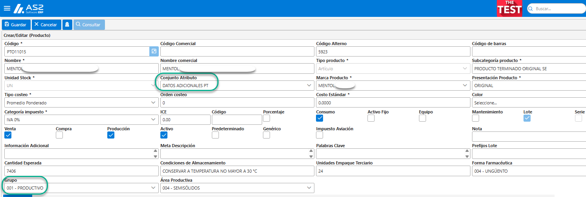The image size is (586, 197).
Task: Enable the Compra checkbox
Action: 59,135
